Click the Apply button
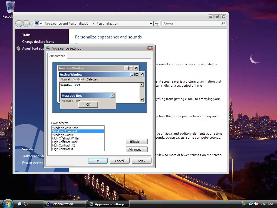 tap(141, 161)
